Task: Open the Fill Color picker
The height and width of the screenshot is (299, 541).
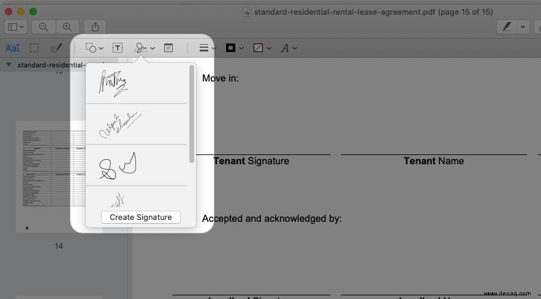Action: [x=262, y=48]
